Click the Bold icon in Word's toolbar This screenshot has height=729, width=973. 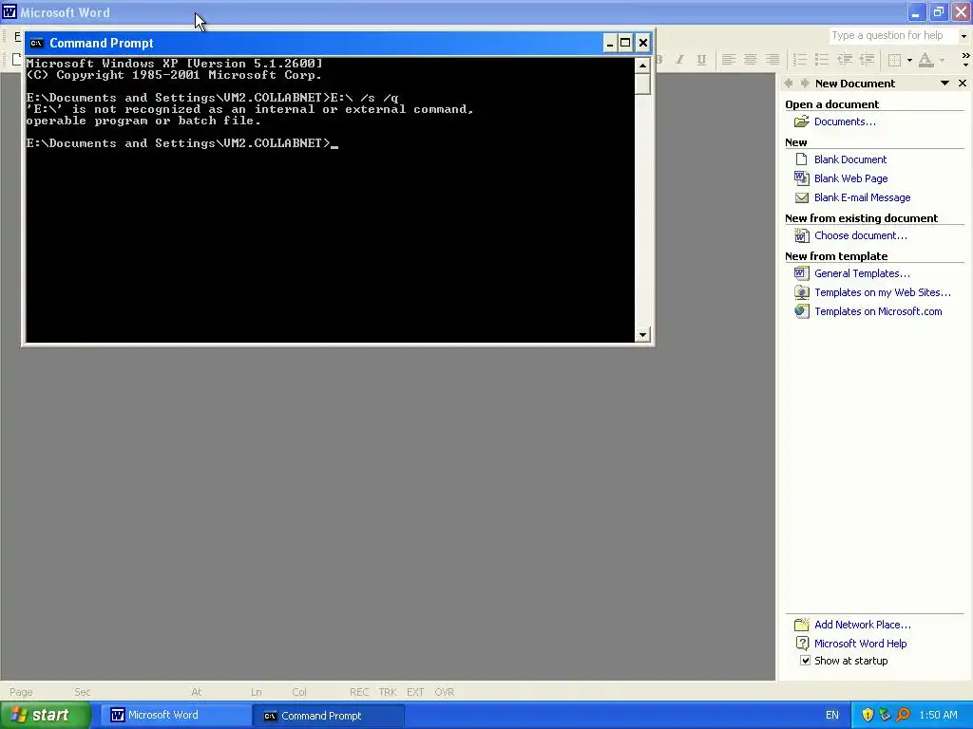click(x=659, y=60)
